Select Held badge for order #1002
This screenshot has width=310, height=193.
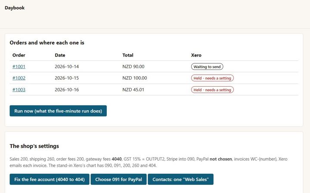coord(212,78)
